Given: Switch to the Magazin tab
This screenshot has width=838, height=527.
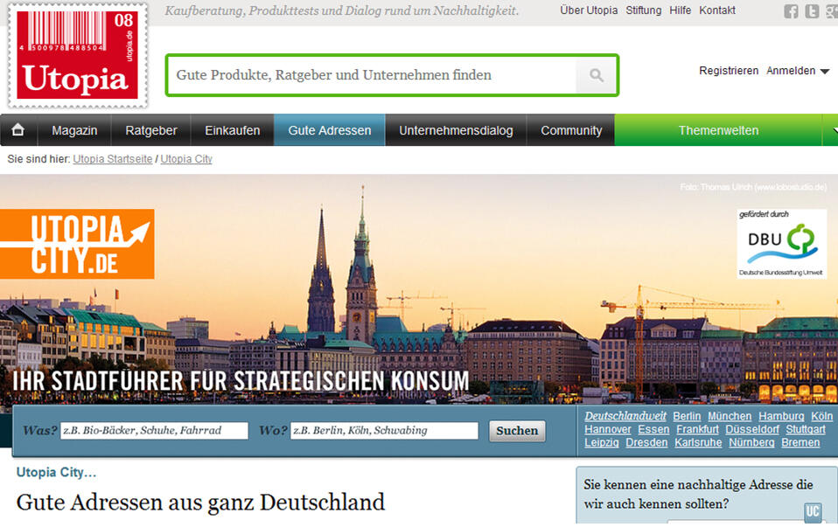Looking at the screenshot, I should [x=74, y=129].
